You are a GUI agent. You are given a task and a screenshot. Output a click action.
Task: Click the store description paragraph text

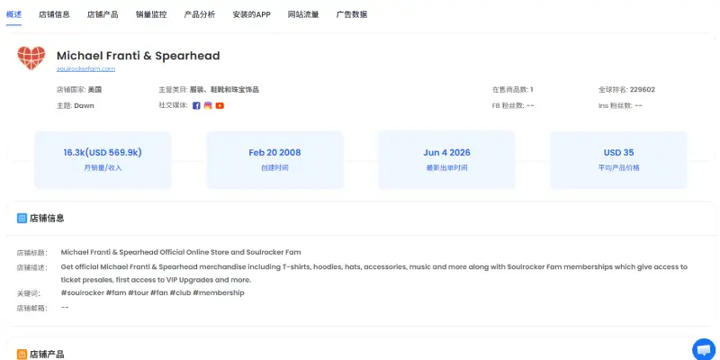click(373, 274)
